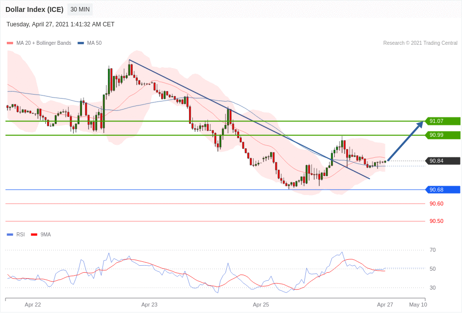
Task: Click the MA 20 + Bollinger Bands legend swatch
Action: (10, 43)
